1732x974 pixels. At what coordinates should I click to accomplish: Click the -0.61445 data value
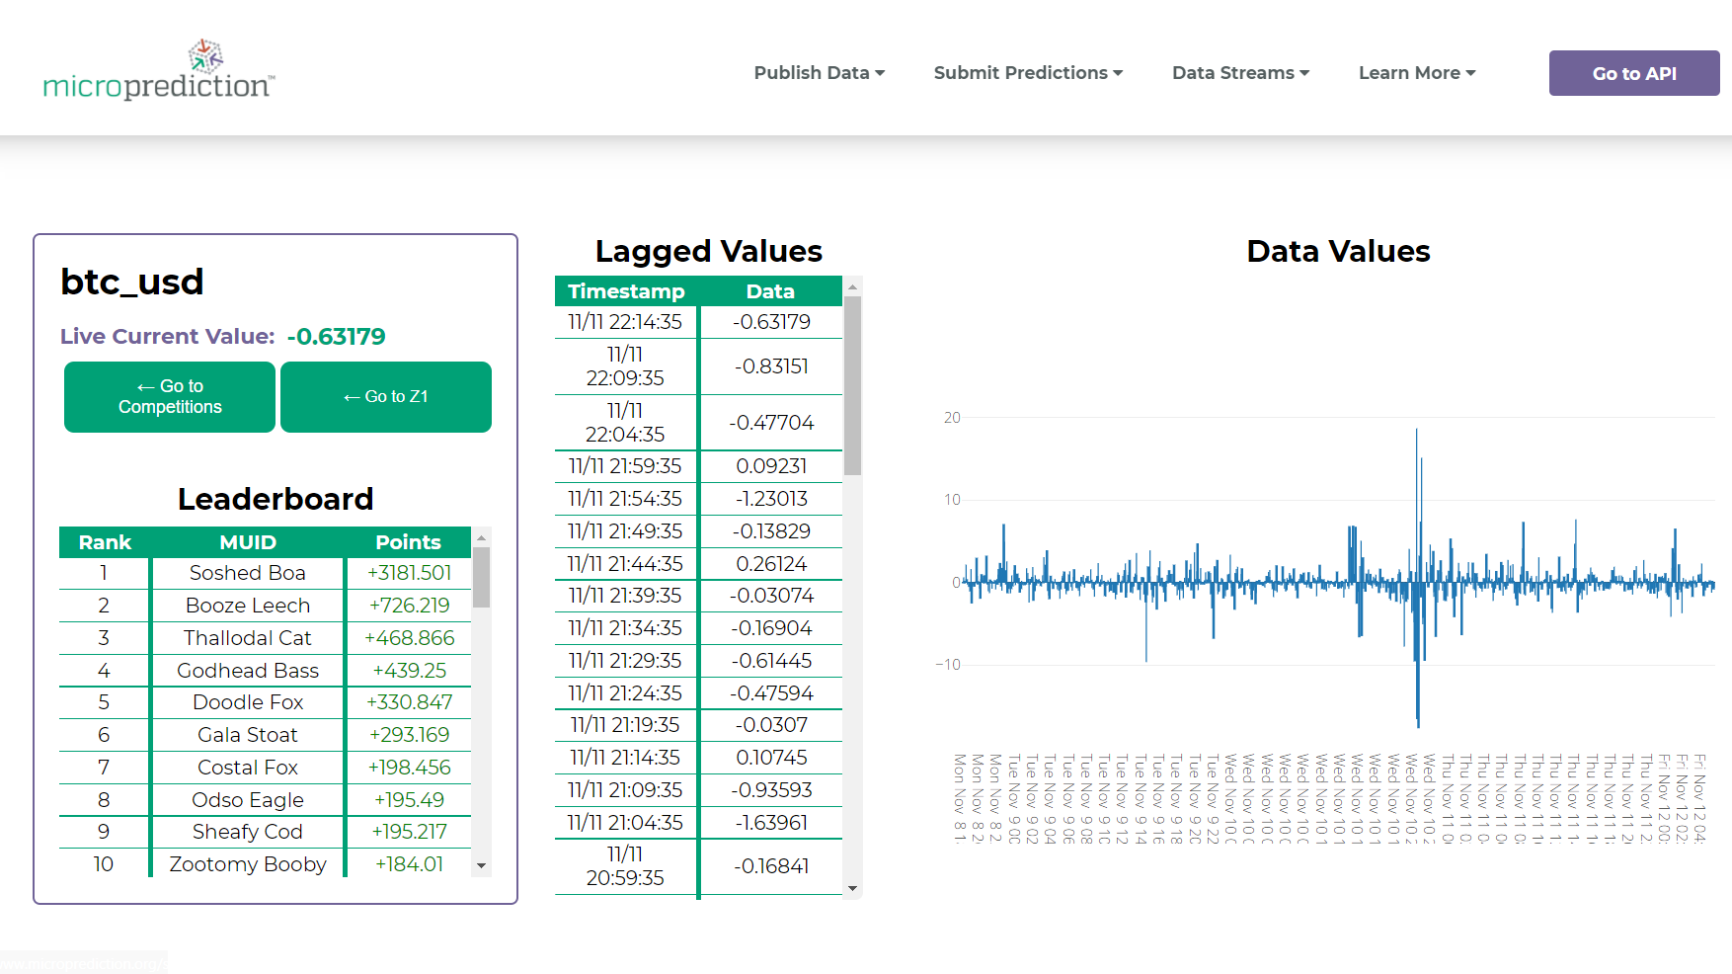coord(771,661)
